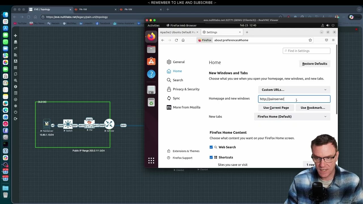This screenshot has width=363, height=204.
Task: Click EVE sidebar add object plus icon
Action: click(16, 35)
